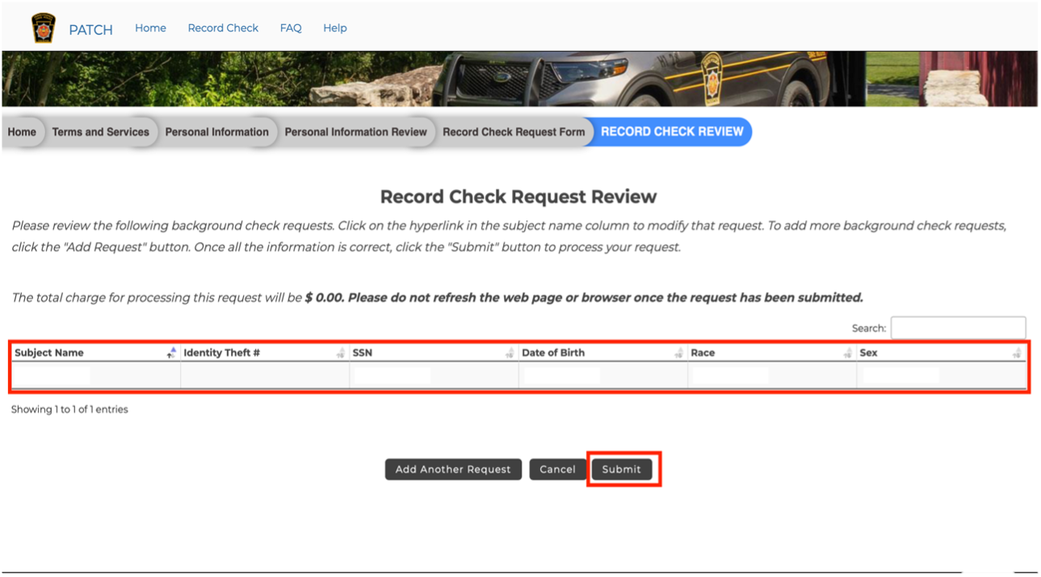The image size is (1041, 577).
Task: Focus the table Search input field
Action: tap(958, 328)
